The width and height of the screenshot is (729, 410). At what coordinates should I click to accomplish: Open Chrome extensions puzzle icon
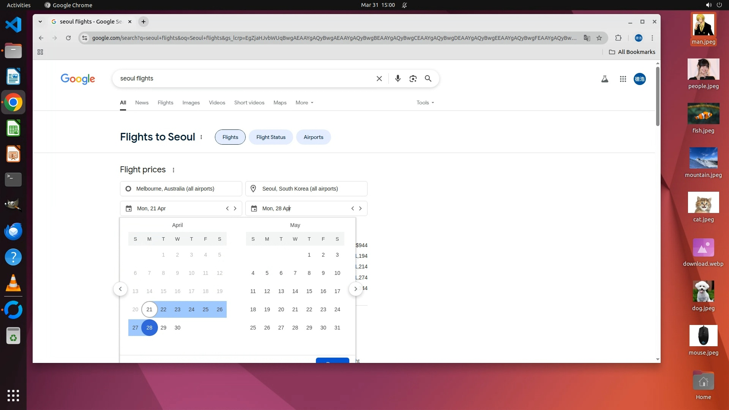pos(618,38)
